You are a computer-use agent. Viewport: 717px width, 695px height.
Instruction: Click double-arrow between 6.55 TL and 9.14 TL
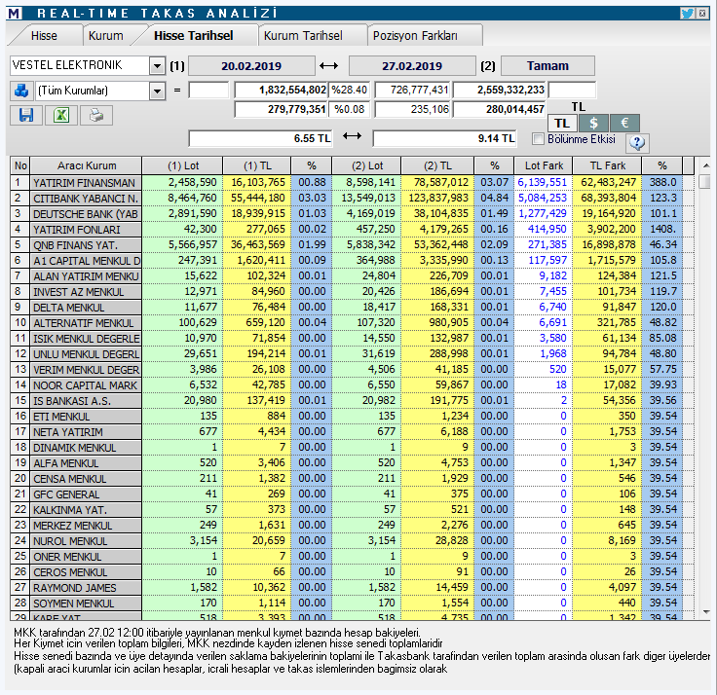tap(352, 136)
